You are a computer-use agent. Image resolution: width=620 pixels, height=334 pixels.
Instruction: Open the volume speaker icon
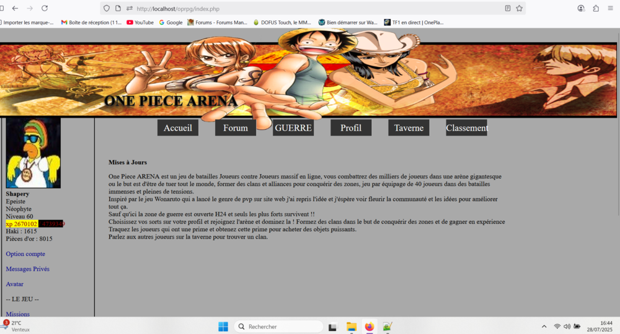click(567, 327)
